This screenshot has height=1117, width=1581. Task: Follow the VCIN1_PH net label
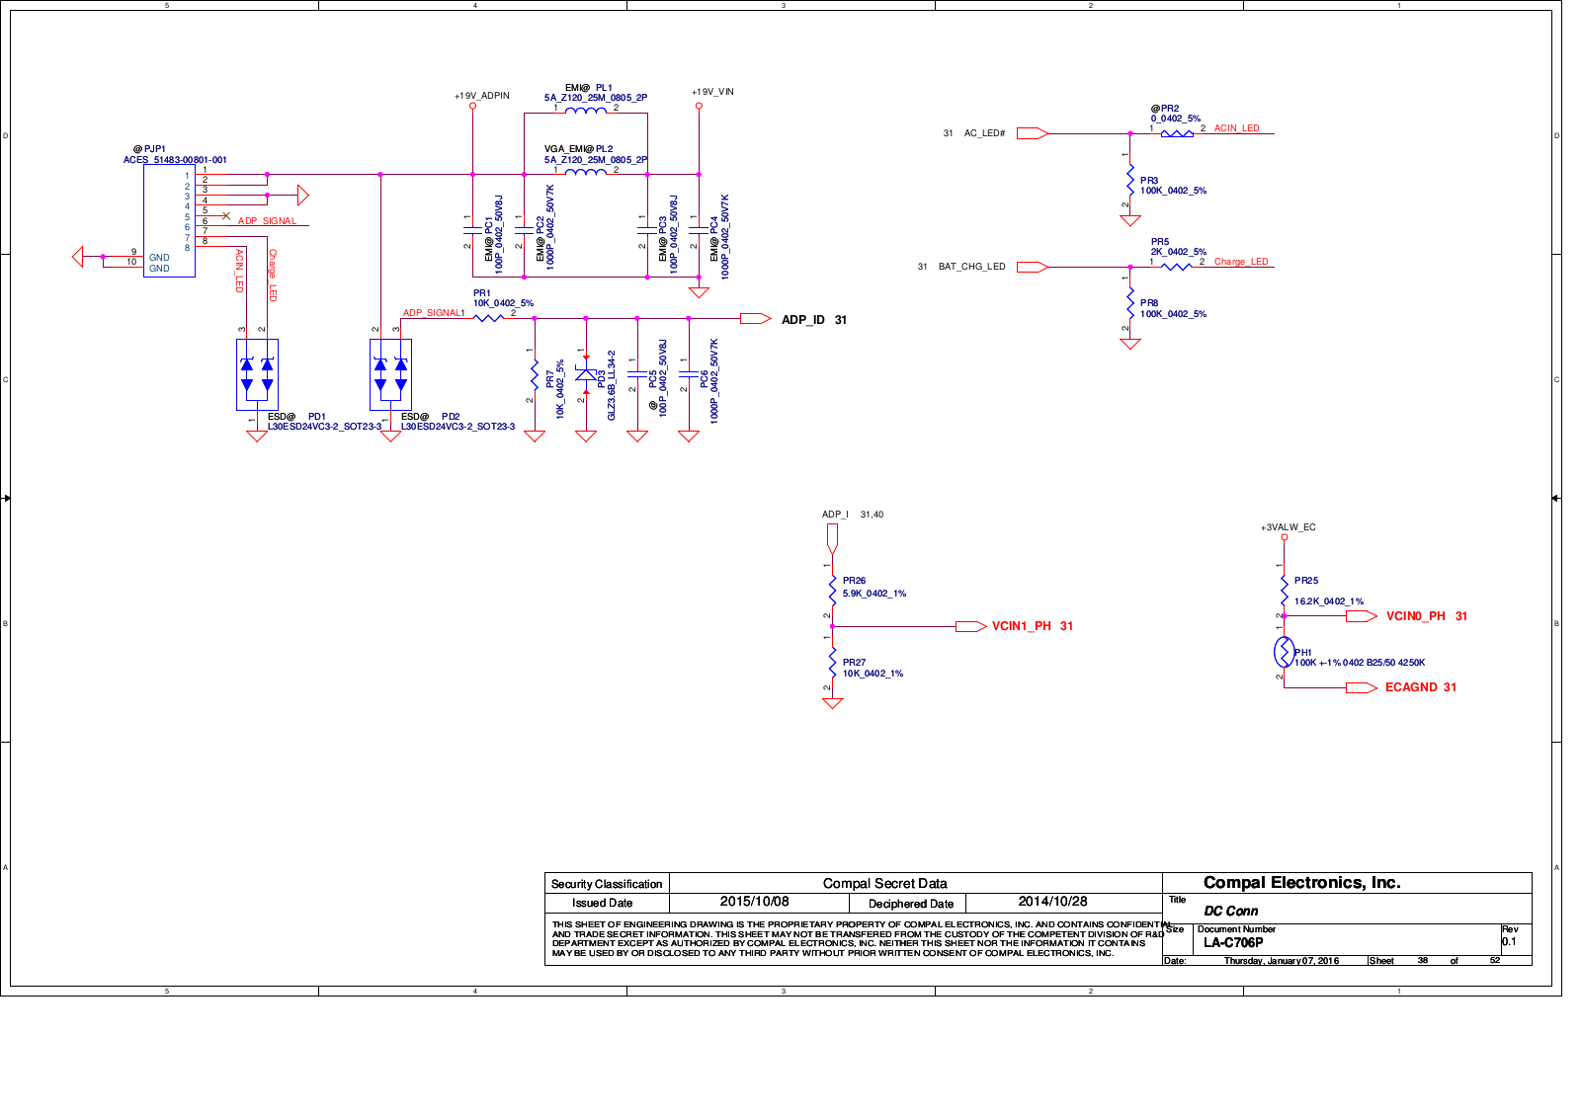[x=1022, y=626]
